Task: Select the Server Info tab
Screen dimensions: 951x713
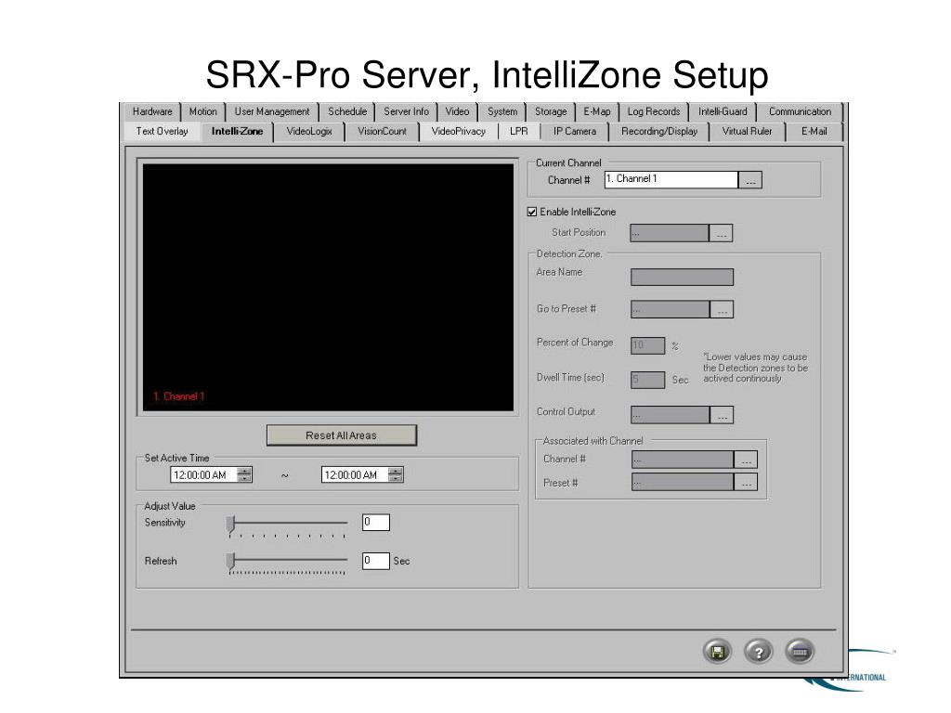Action: [406, 111]
